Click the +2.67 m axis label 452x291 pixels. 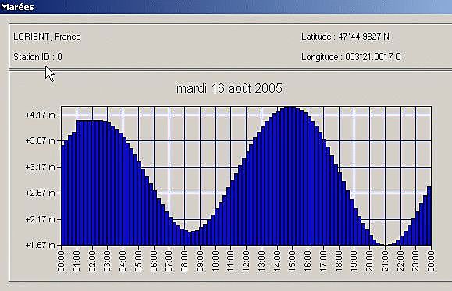click(x=40, y=193)
